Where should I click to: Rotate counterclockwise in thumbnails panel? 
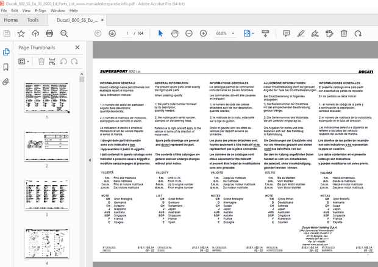tap(63, 61)
